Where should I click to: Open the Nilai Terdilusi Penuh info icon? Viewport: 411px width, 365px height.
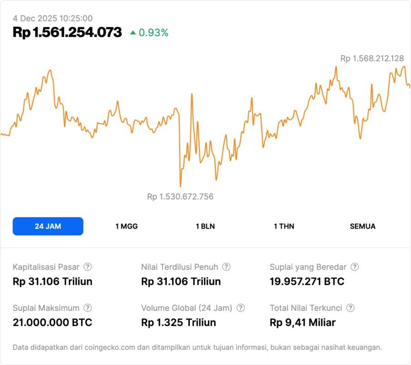coord(226,267)
